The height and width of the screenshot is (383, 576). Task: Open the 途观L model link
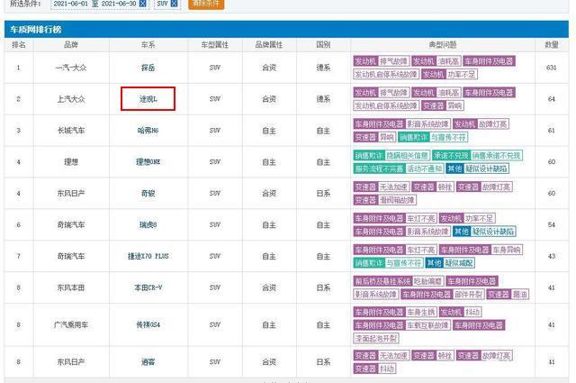click(x=148, y=99)
